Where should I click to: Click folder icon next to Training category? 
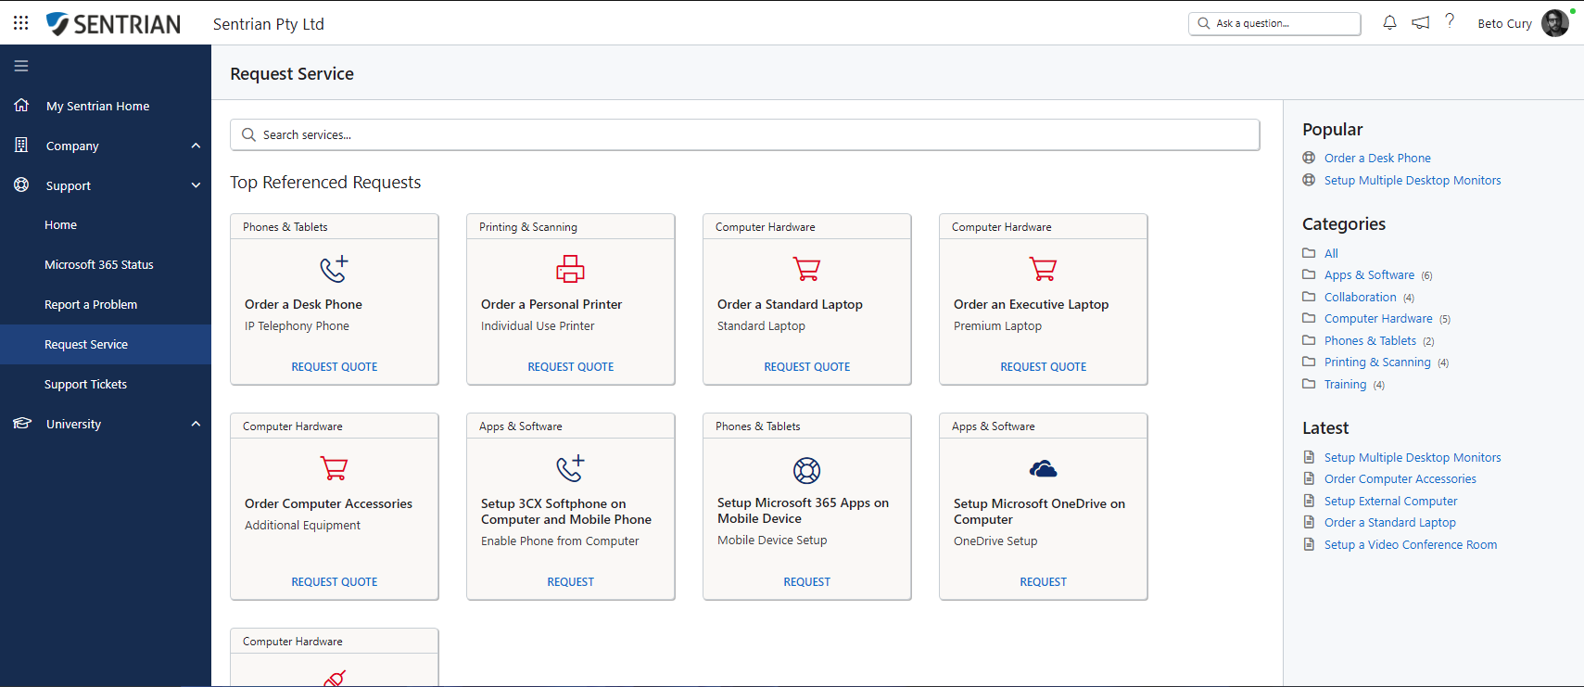(1309, 384)
